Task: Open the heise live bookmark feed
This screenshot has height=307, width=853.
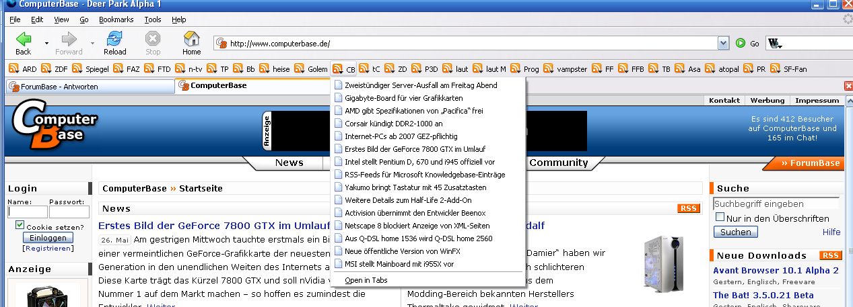Action: [x=275, y=69]
